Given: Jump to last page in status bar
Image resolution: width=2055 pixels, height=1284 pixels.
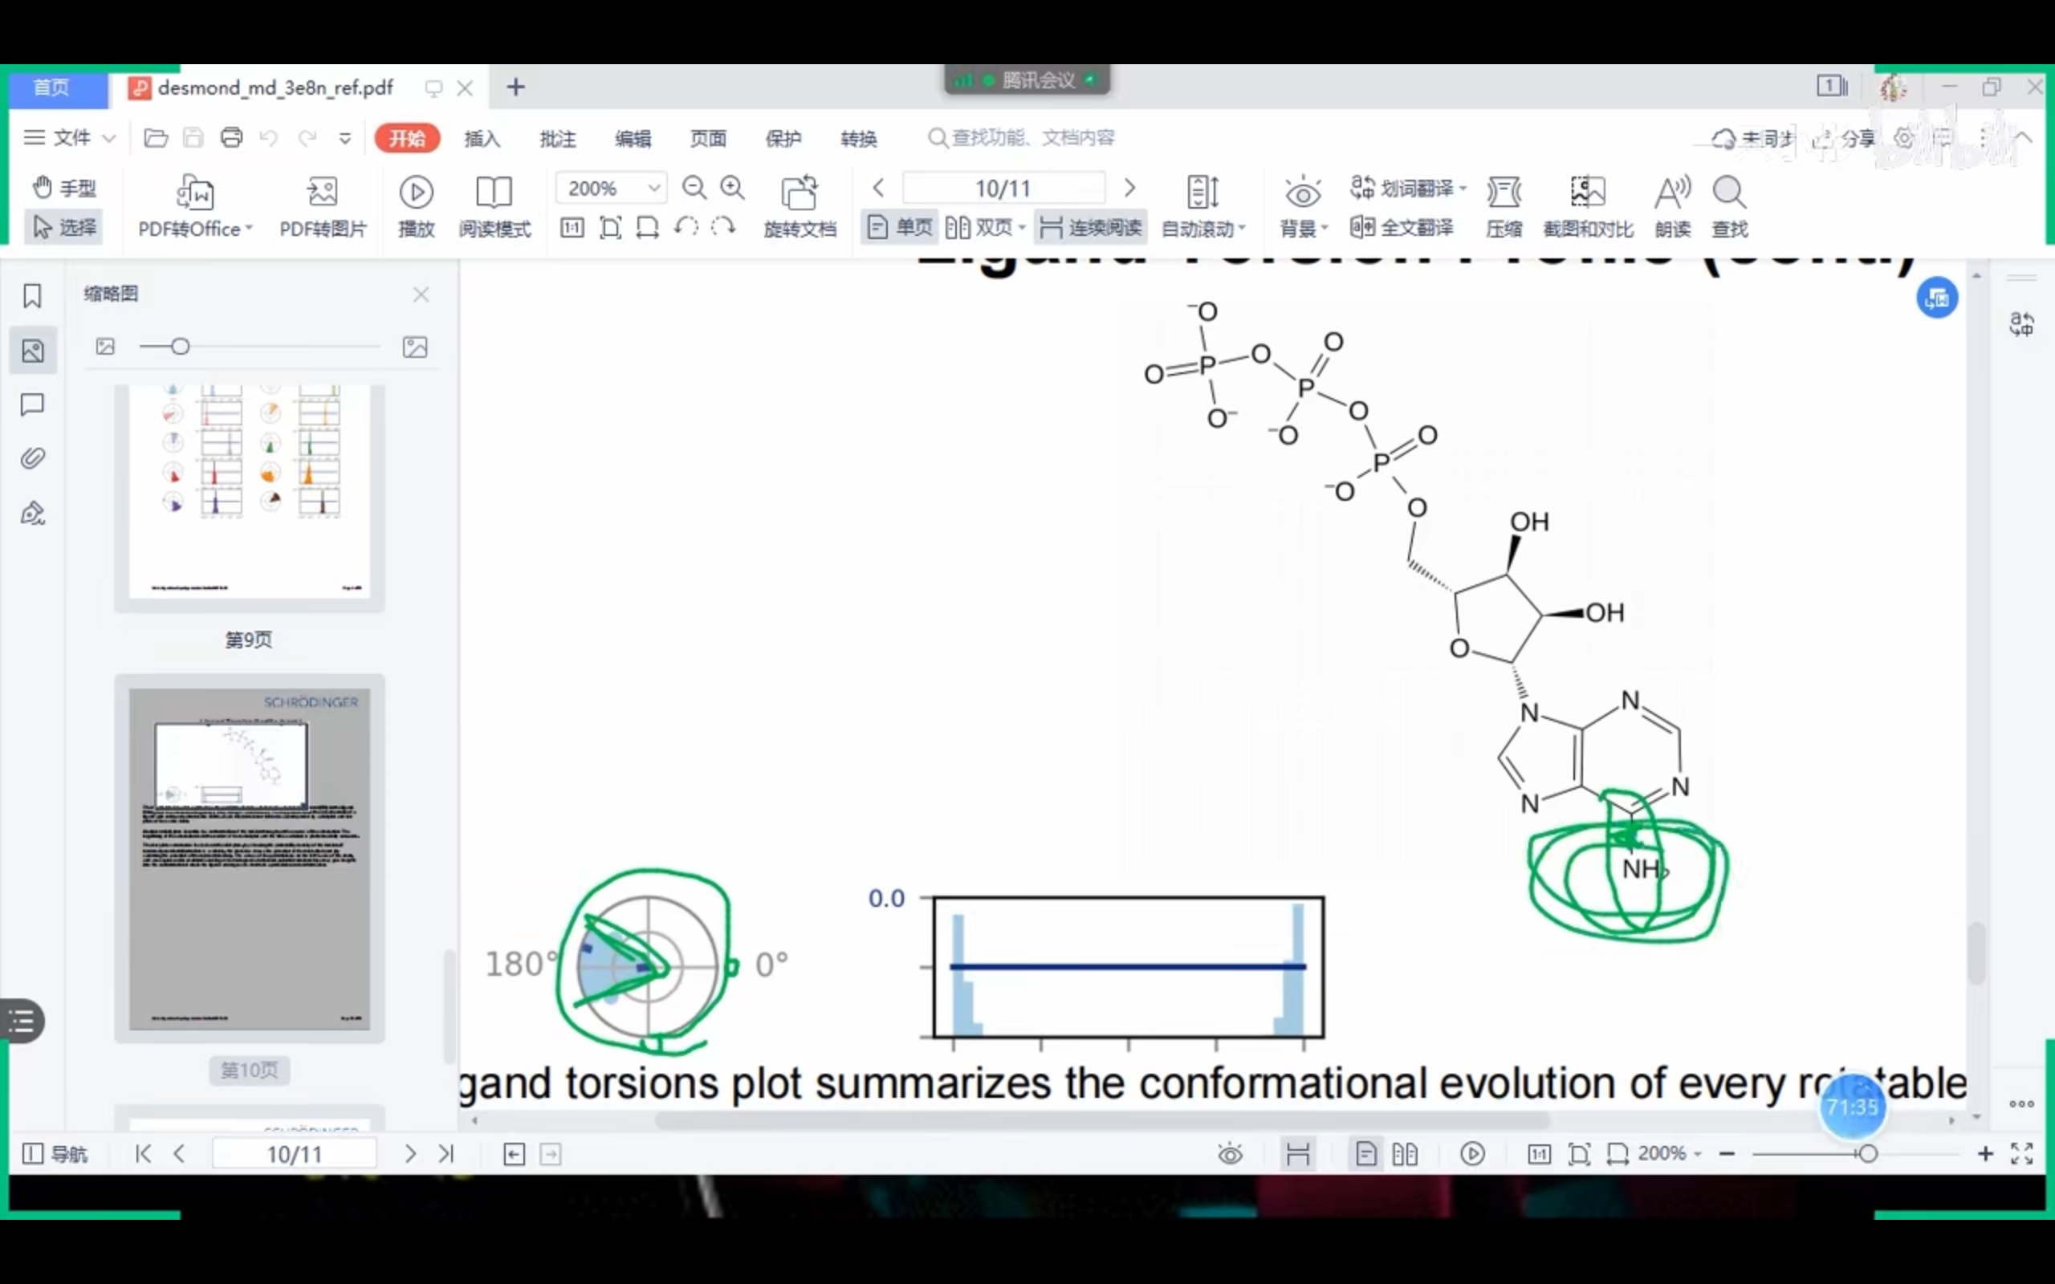Looking at the screenshot, I should pyautogui.click(x=446, y=1153).
